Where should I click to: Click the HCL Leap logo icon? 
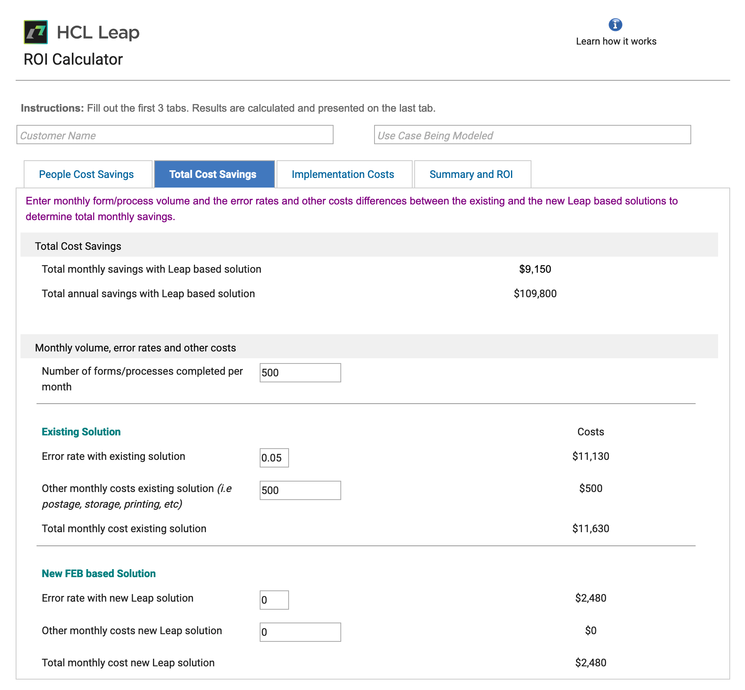tap(36, 32)
